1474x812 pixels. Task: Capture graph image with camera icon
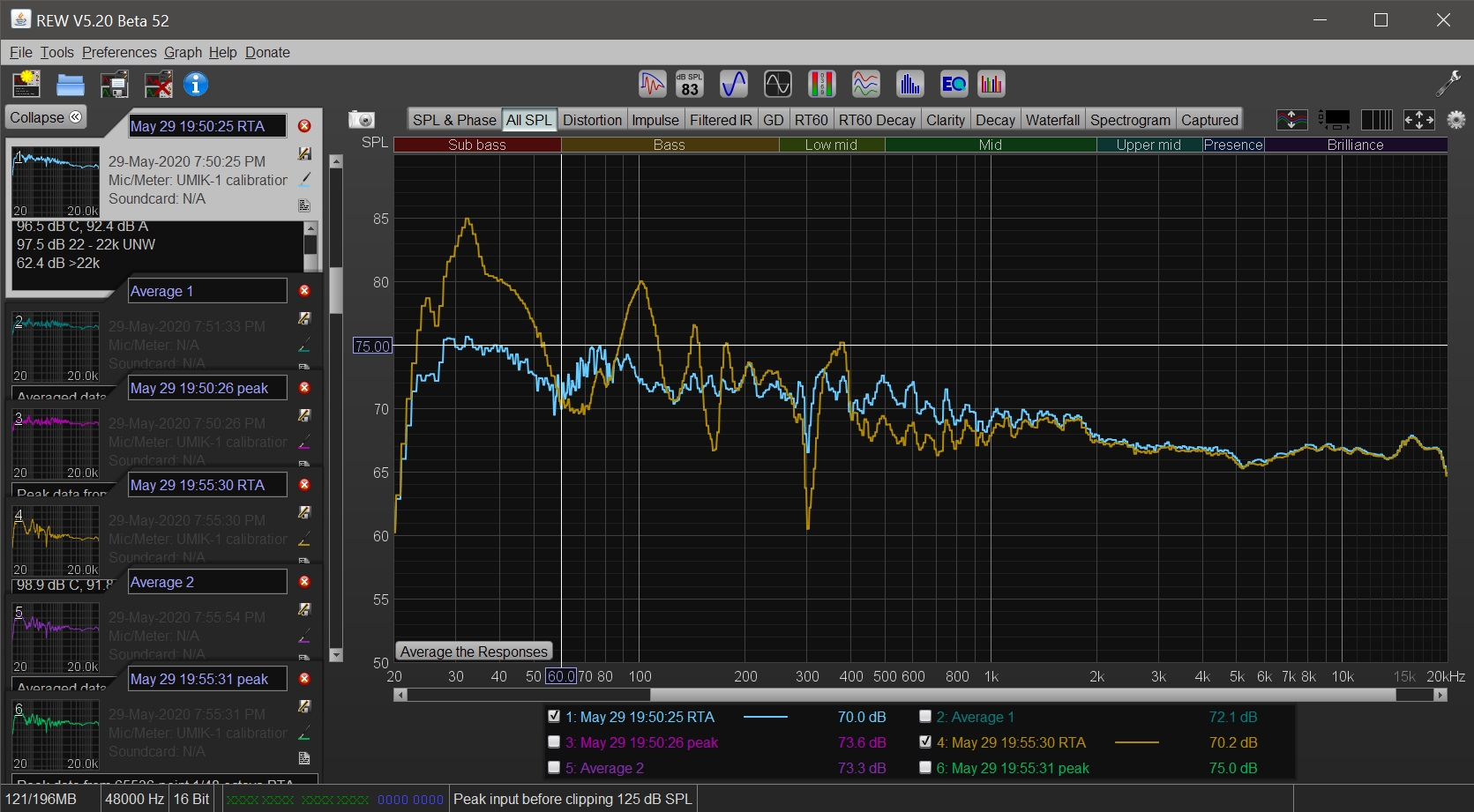point(362,120)
